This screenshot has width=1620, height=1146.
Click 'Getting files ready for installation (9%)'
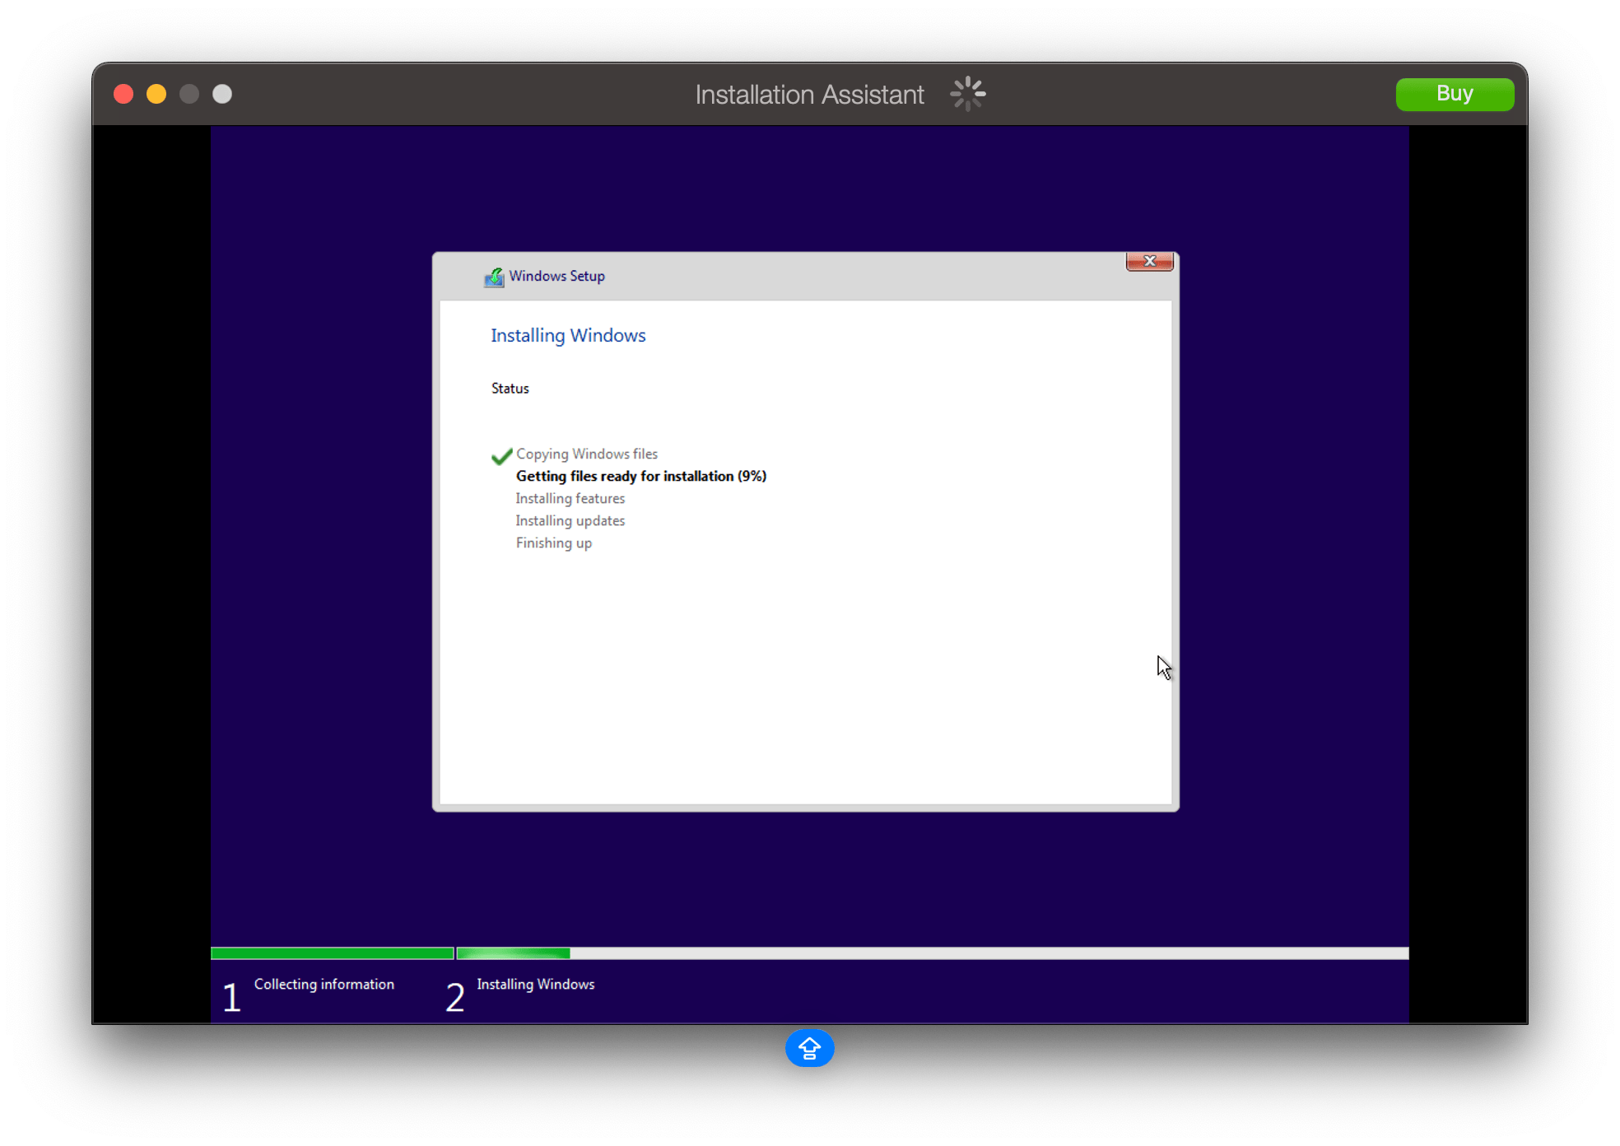[641, 476]
